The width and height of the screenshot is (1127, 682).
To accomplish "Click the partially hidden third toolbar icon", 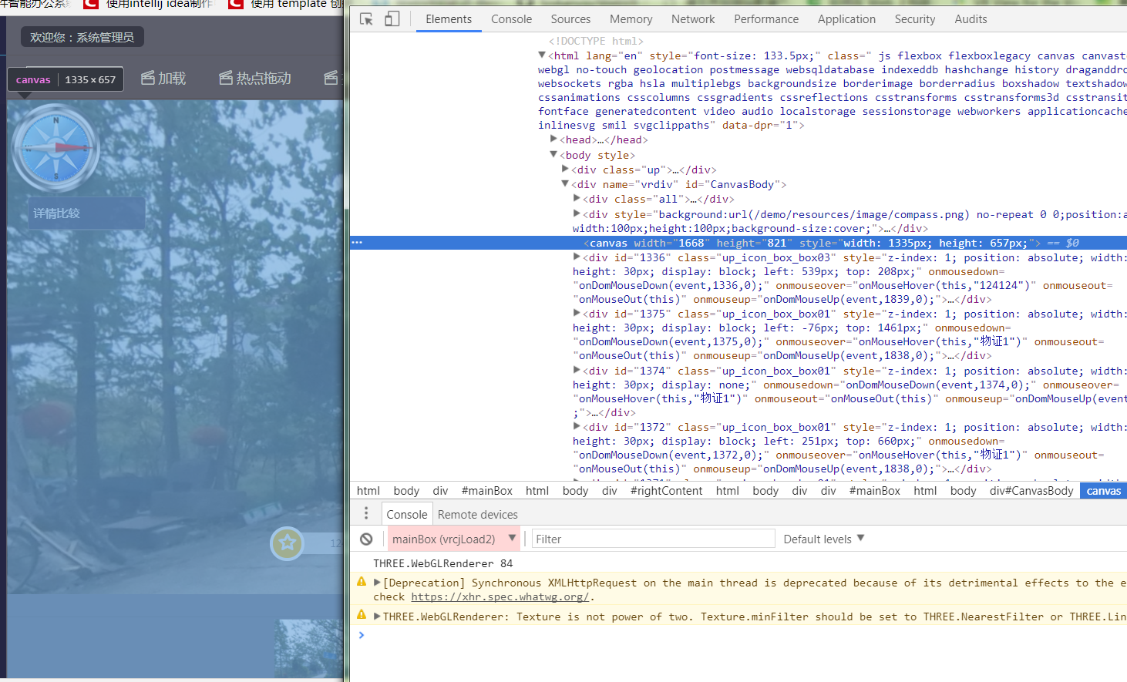I will tap(331, 78).
